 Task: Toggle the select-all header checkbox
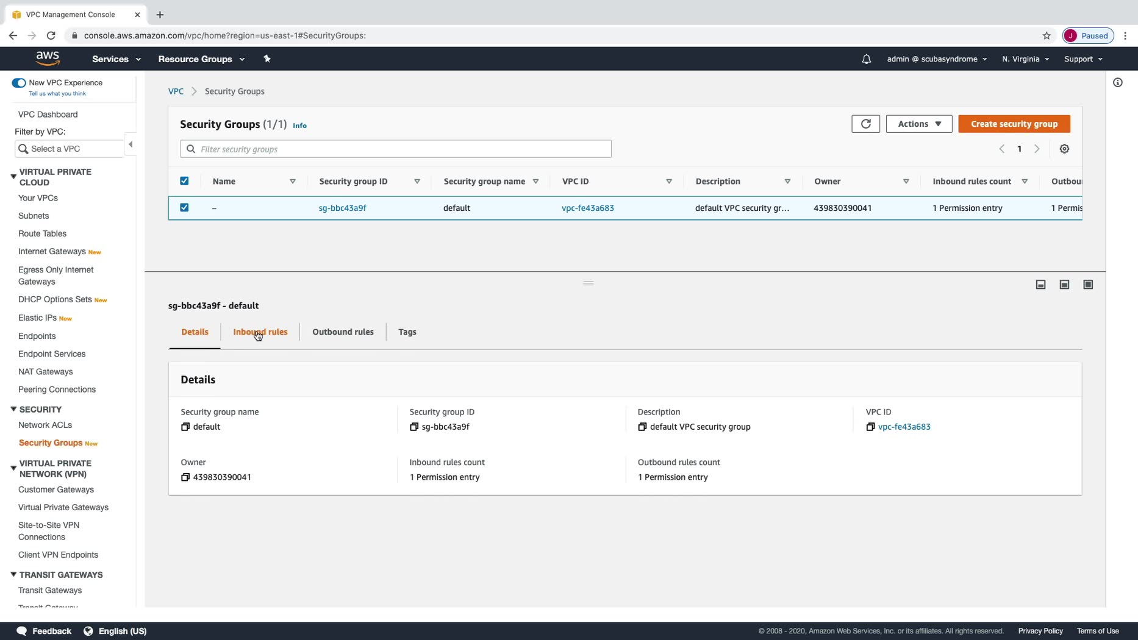(x=184, y=181)
